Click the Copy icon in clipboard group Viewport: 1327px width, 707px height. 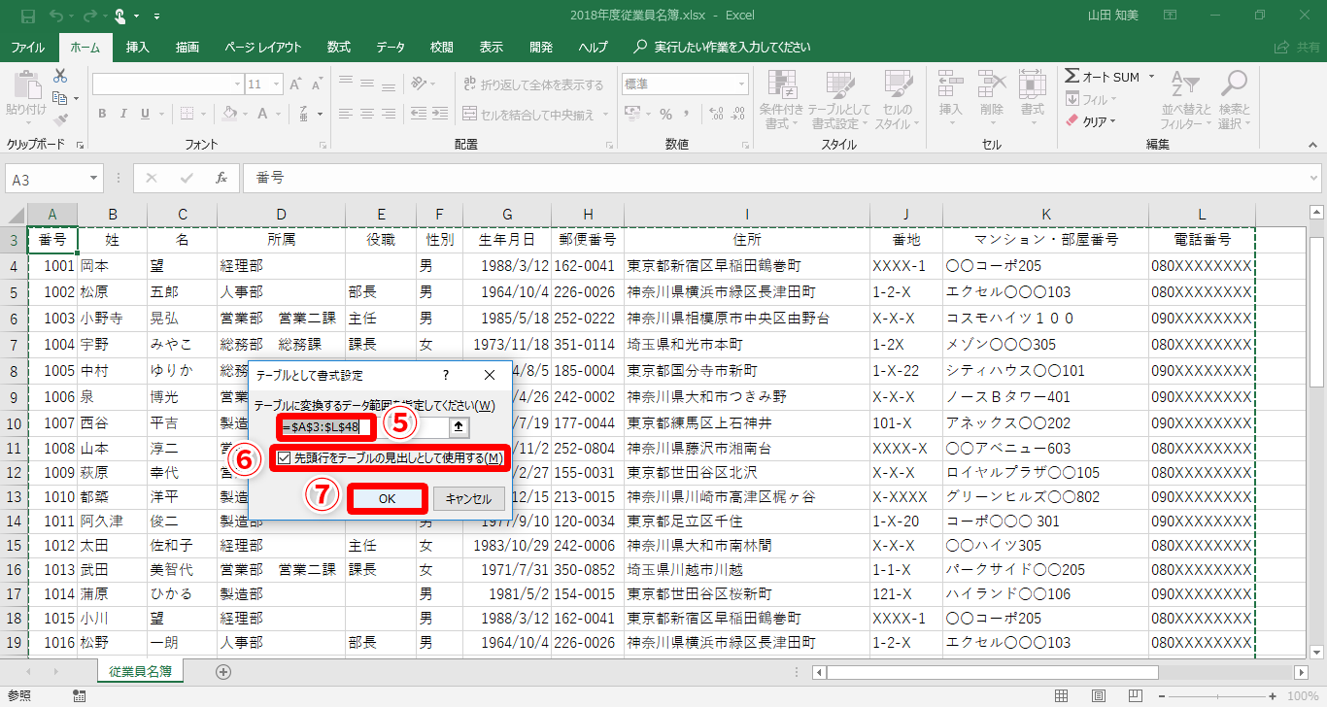pyautogui.click(x=60, y=98)
